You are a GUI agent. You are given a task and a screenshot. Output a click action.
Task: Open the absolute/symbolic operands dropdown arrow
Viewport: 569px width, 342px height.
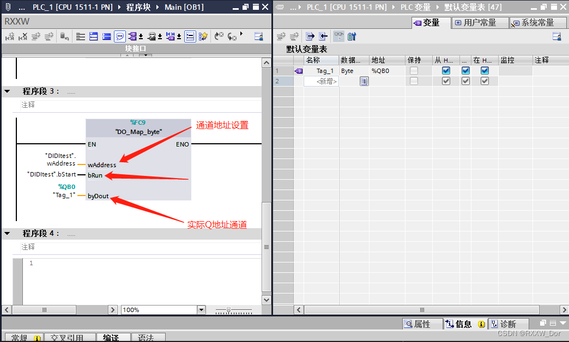click(141, 36)
